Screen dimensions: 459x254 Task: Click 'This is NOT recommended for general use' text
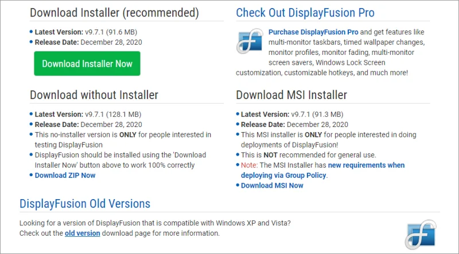pyautogui.click(x=309, y=154)
